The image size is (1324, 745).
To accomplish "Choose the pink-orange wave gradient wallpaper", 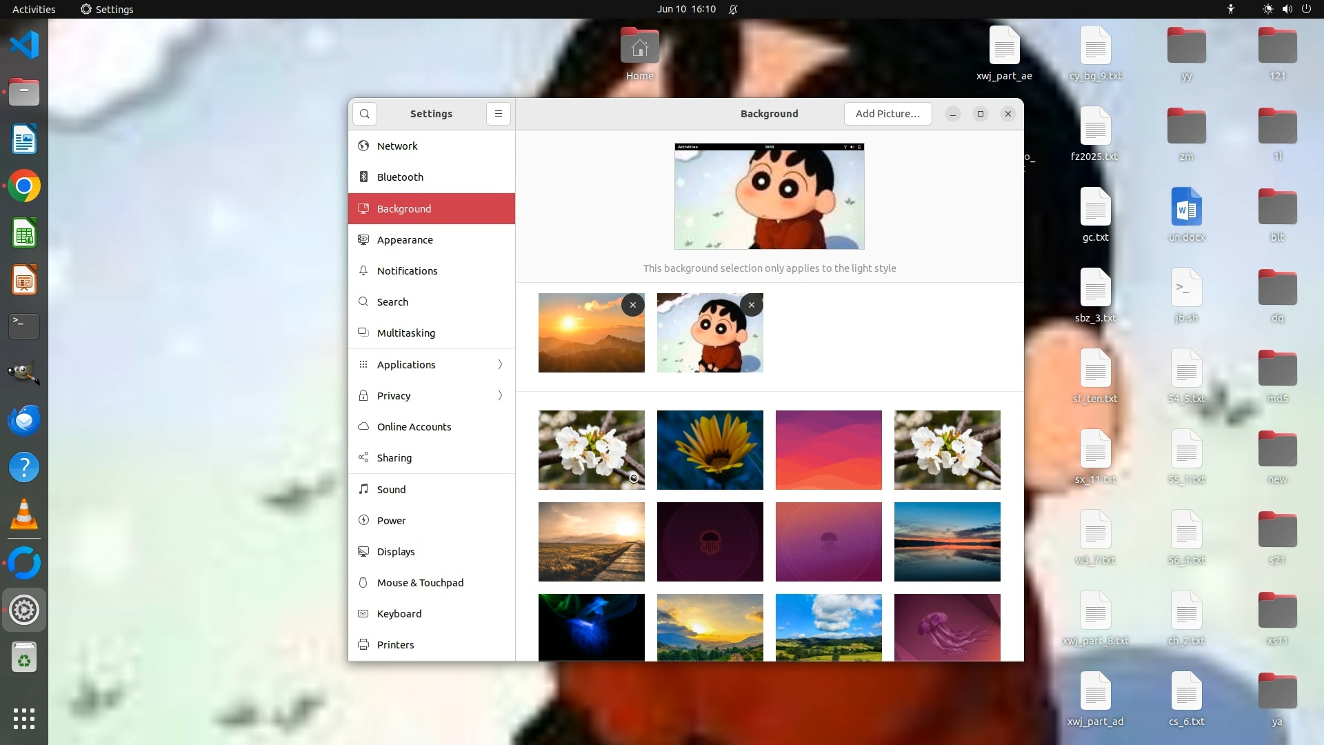I will tap(828, 450).
